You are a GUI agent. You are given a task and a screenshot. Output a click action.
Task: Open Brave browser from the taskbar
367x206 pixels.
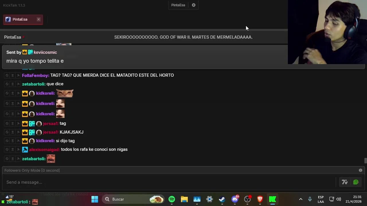260,199
